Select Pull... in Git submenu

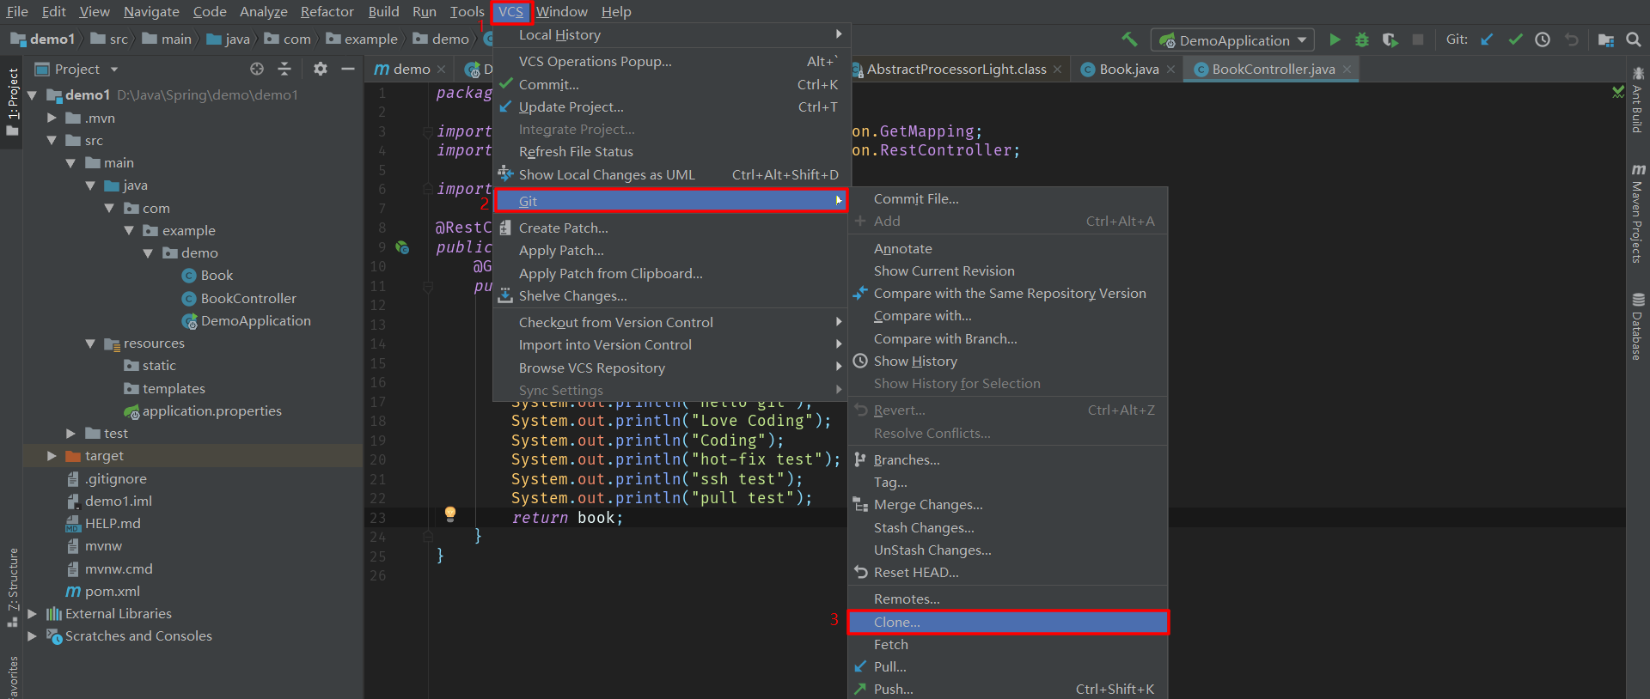[1008, 666]
